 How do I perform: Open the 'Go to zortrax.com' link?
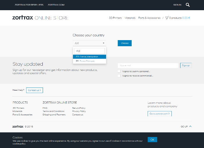pos(160,113)
